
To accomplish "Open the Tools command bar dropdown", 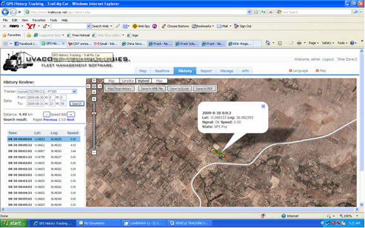I will [342, 43].
